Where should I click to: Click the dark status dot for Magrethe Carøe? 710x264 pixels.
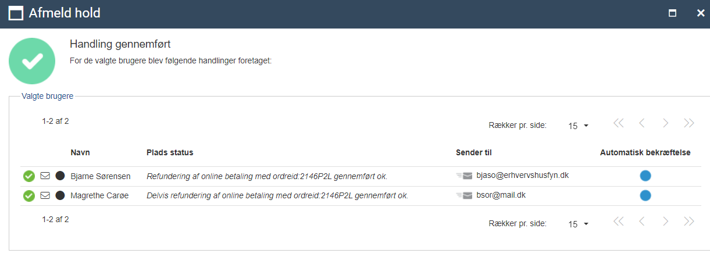pos(60,195)
